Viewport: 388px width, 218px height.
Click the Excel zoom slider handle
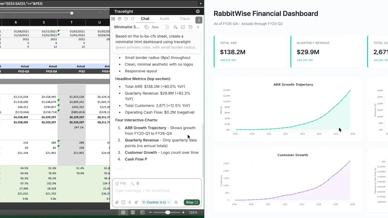click(168, 213)
